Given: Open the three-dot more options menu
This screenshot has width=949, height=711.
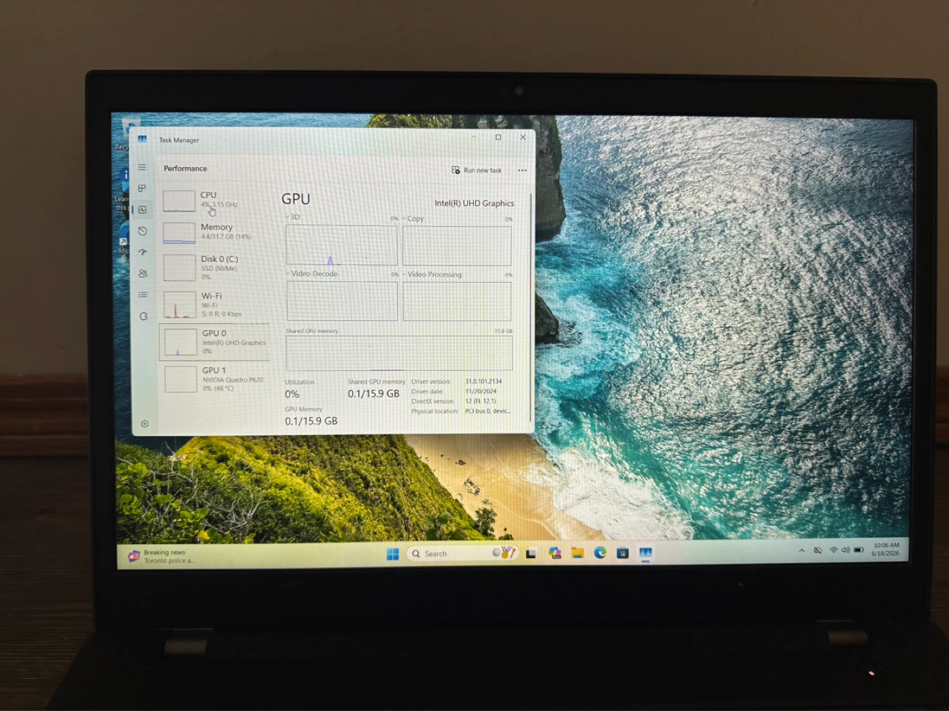Looking at the screenshot, I should coord(523,170).
